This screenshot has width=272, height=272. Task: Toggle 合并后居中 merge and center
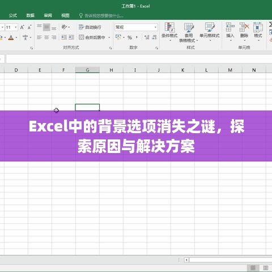(92, 37)
